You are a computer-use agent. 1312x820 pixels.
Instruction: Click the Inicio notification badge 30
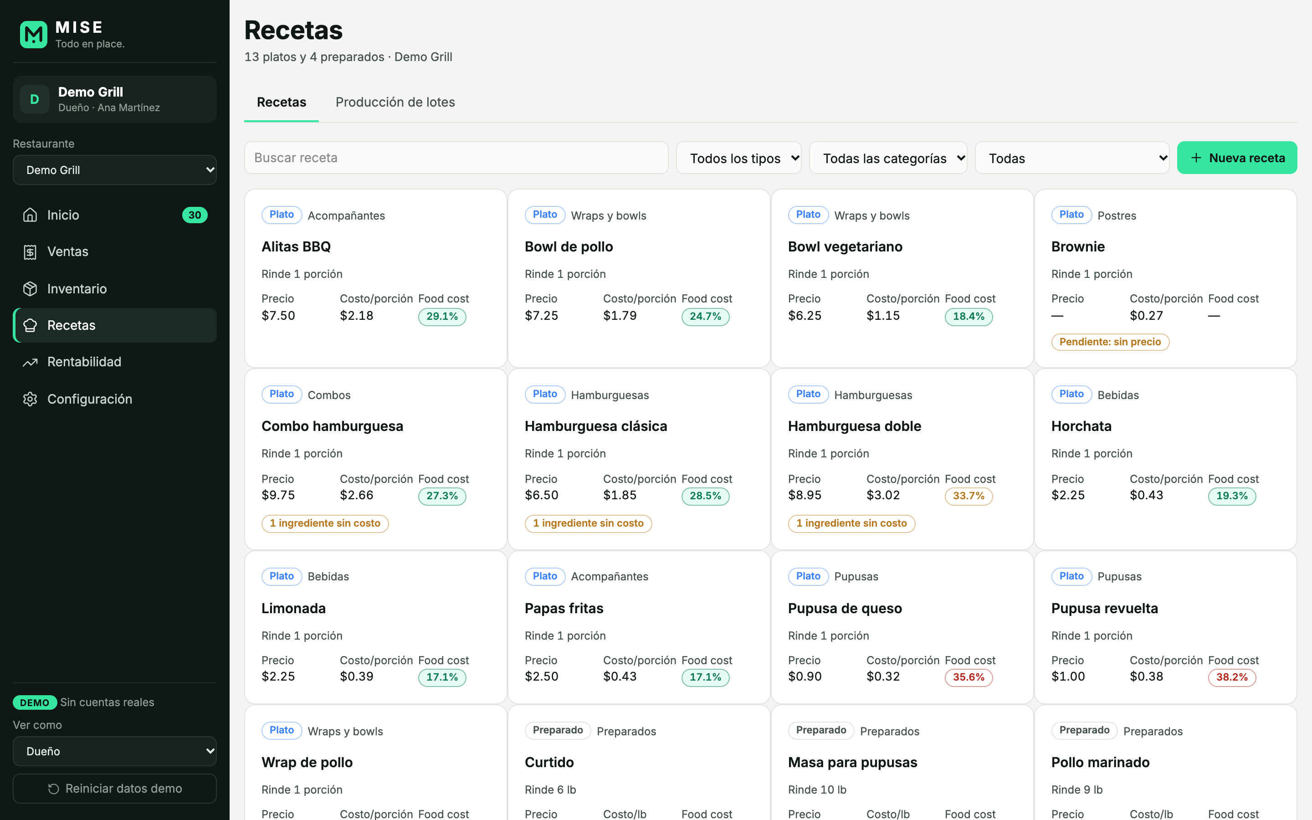195,215
